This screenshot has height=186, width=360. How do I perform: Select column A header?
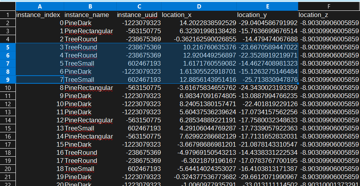(39, 7)
